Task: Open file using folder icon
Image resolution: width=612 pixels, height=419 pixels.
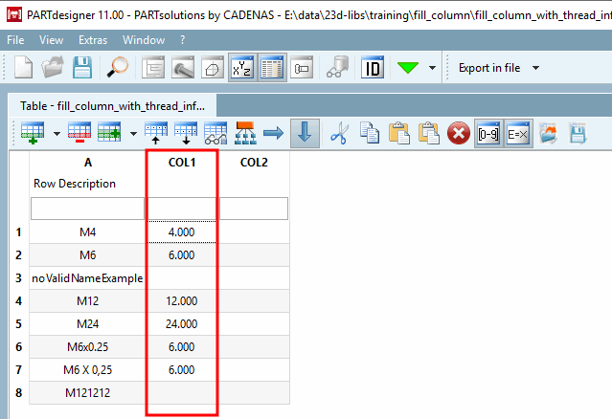Action: pyautogui.click(x=53, y=67)
